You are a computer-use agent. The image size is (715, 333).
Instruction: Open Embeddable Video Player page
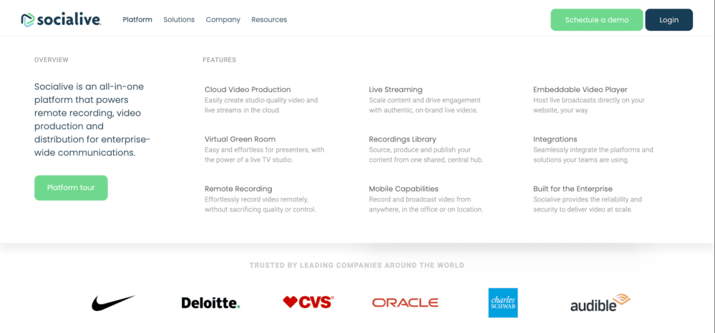(580, 90)
